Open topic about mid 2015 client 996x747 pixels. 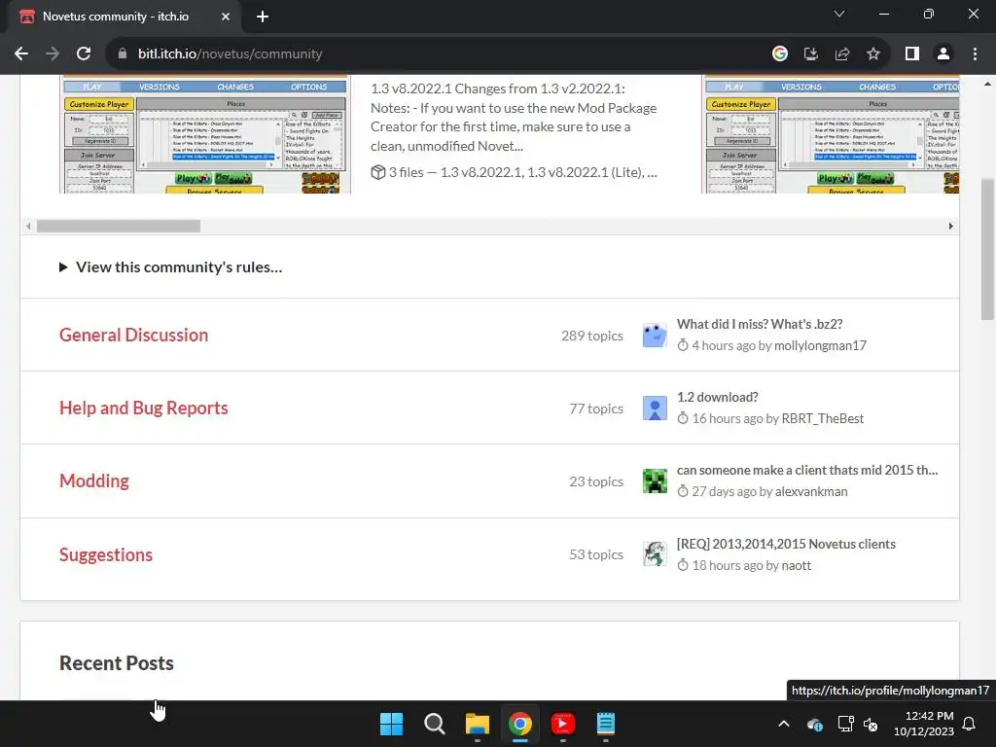pos(806,470)
